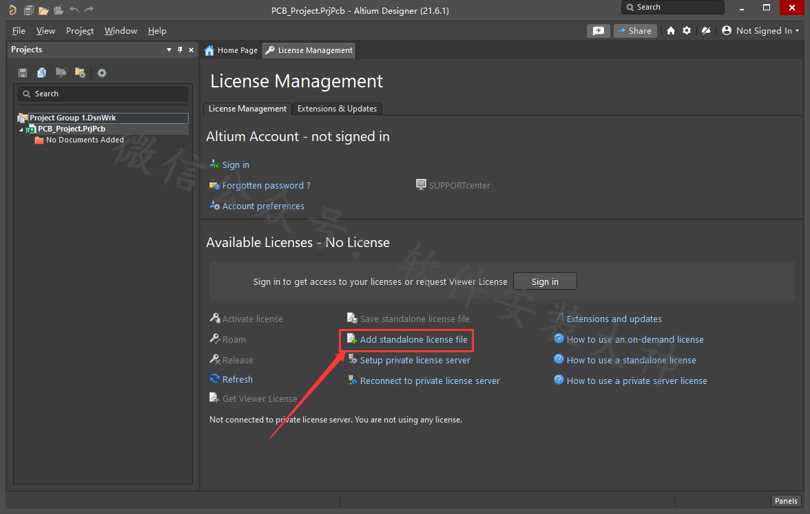The width and height of the screenshot is (810, 514).
Task: Click the open folder icon in title bar
Action: (44, 10)
